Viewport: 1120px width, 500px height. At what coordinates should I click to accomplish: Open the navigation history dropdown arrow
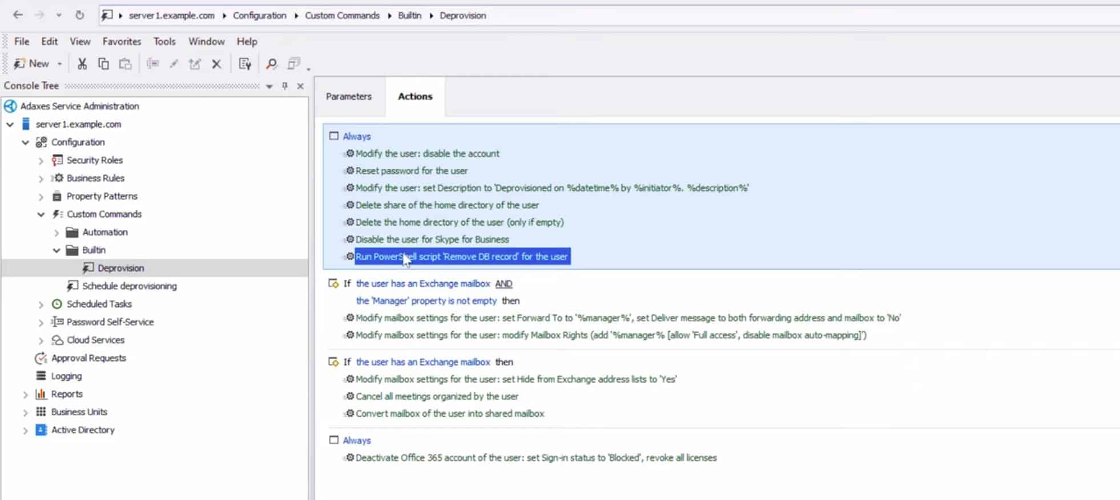tap(59, 15)
